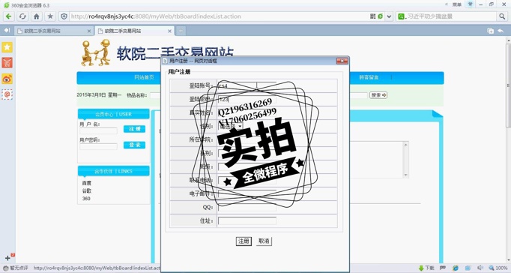The image size is (511, 273).
Task: Click the 注册 button in dialog bottom
Action: tap(244, 241)
